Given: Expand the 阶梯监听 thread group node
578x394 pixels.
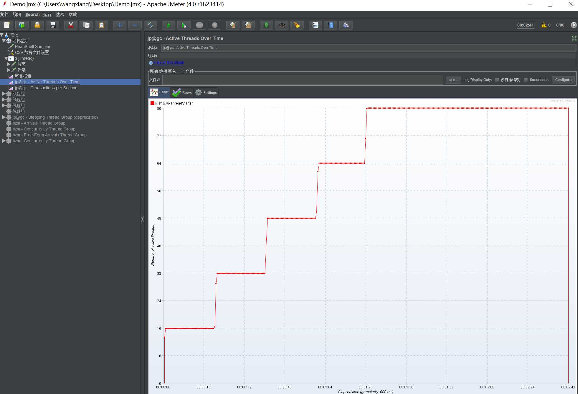Looking at the screenshot, I should coord(4,40).
